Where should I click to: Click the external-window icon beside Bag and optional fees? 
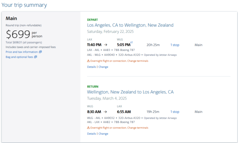36,57
